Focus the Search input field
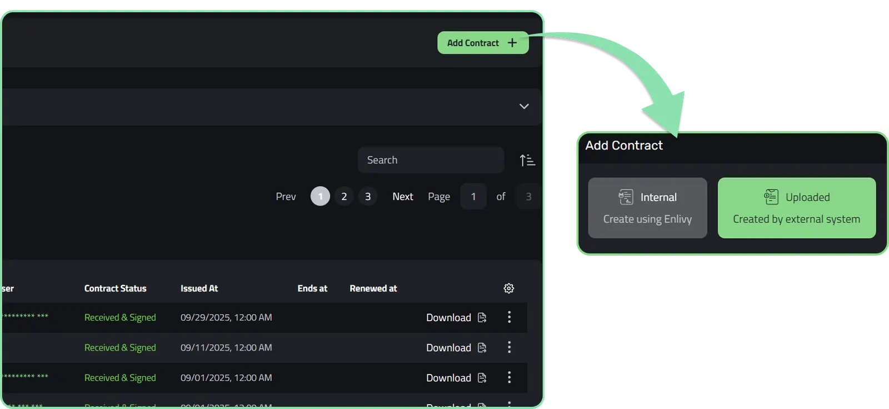The image size is (889, 409). pos(431,160)
